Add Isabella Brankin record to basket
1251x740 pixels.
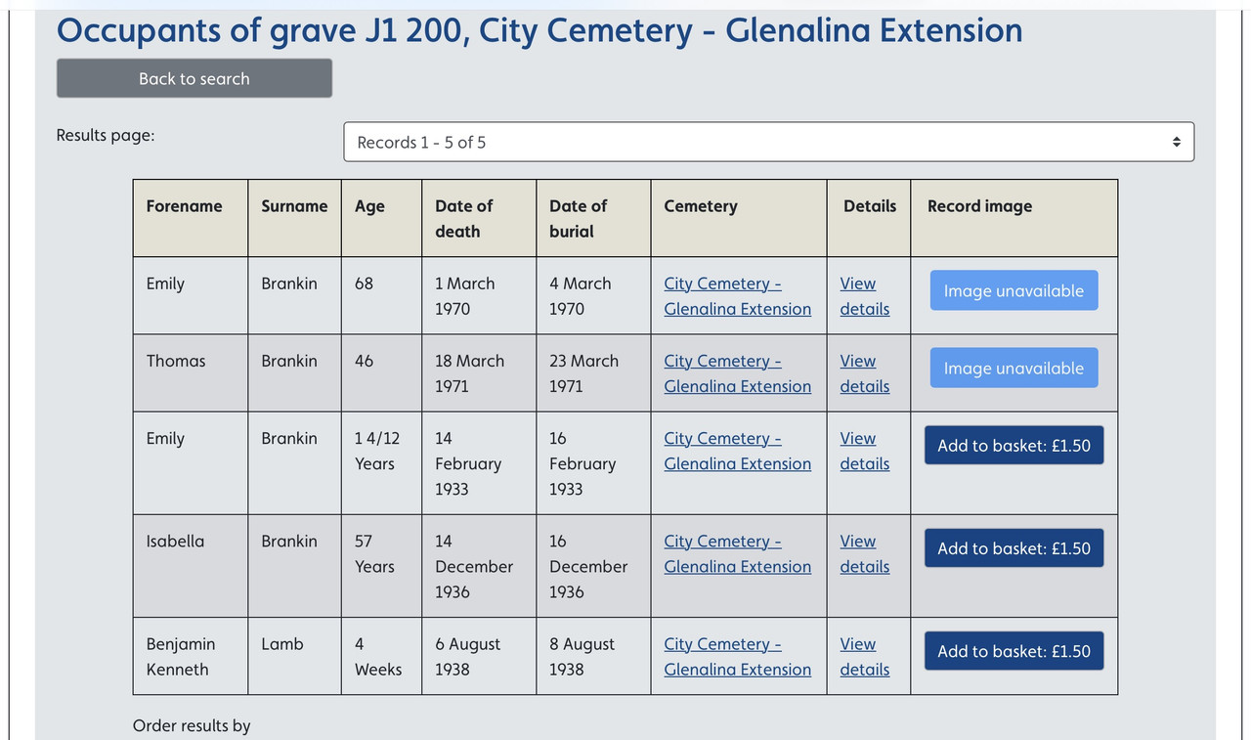pyautogui.click(x=1014, y=548)
